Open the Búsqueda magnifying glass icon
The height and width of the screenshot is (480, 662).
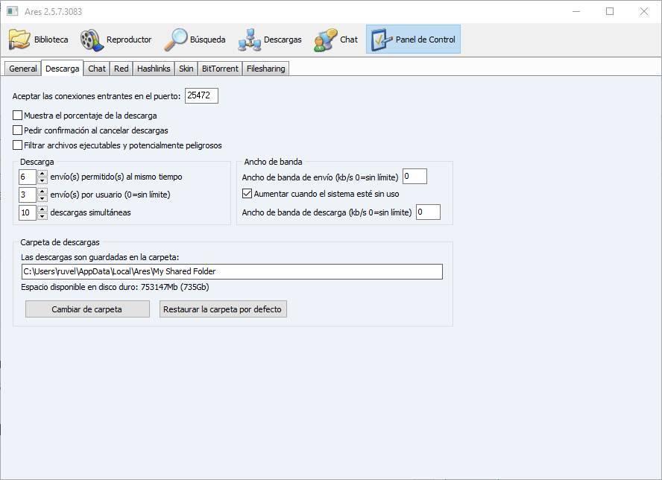(x=175, y=40)
